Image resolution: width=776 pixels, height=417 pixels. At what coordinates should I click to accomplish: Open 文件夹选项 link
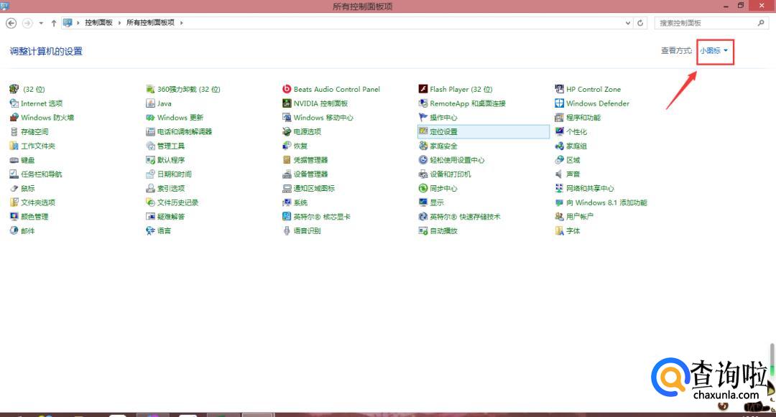point(38,202)
